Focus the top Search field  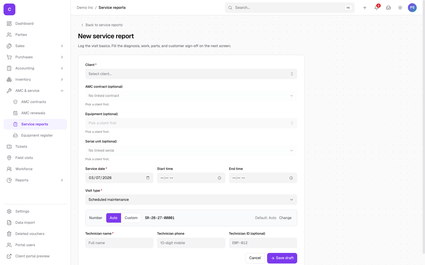coord(290,8)
